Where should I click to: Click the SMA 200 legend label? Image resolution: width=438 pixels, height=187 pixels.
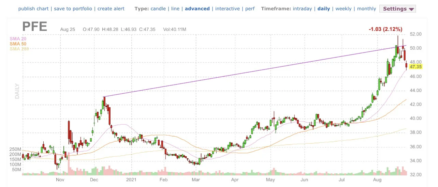tap(19, 49)
